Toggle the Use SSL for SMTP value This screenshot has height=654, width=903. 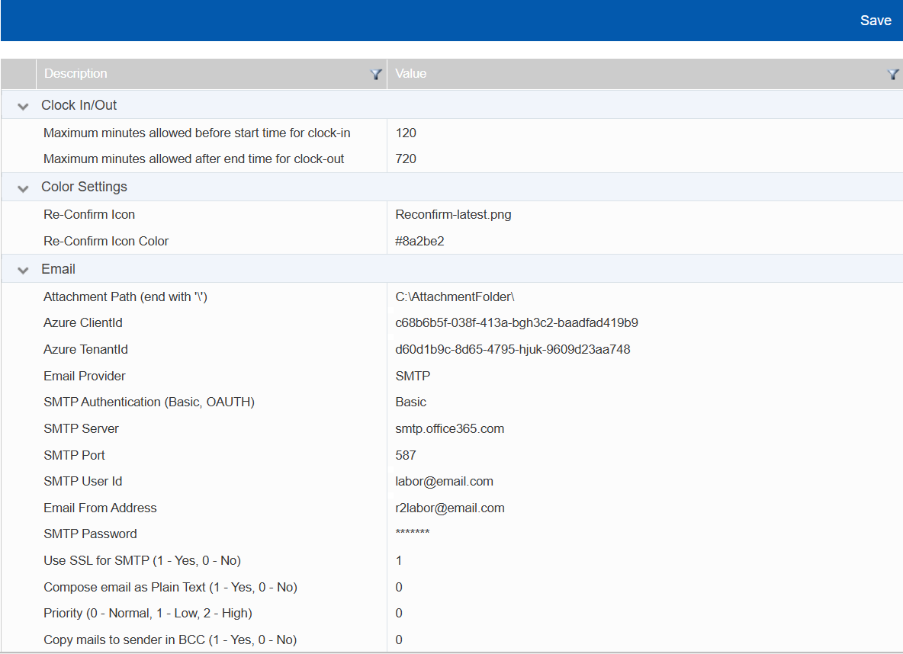coord(399,560)
